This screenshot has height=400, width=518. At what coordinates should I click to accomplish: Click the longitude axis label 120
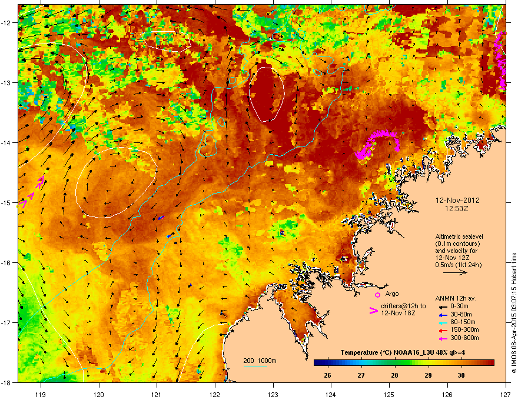(99, 394)
